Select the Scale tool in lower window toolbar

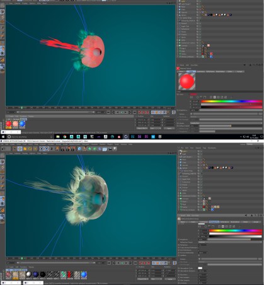click(25, 149)
